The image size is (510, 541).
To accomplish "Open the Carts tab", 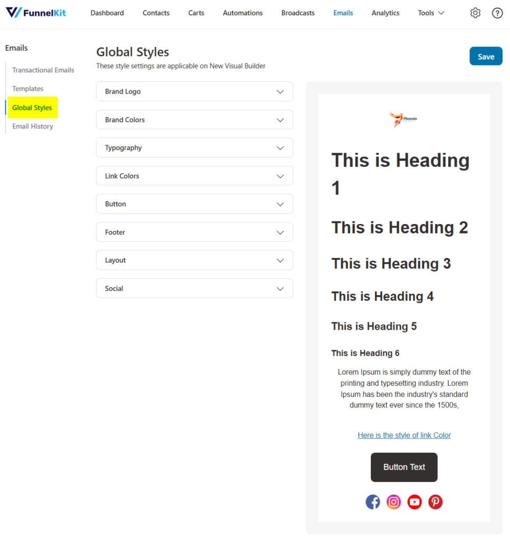I will click(x=196, y=13).
